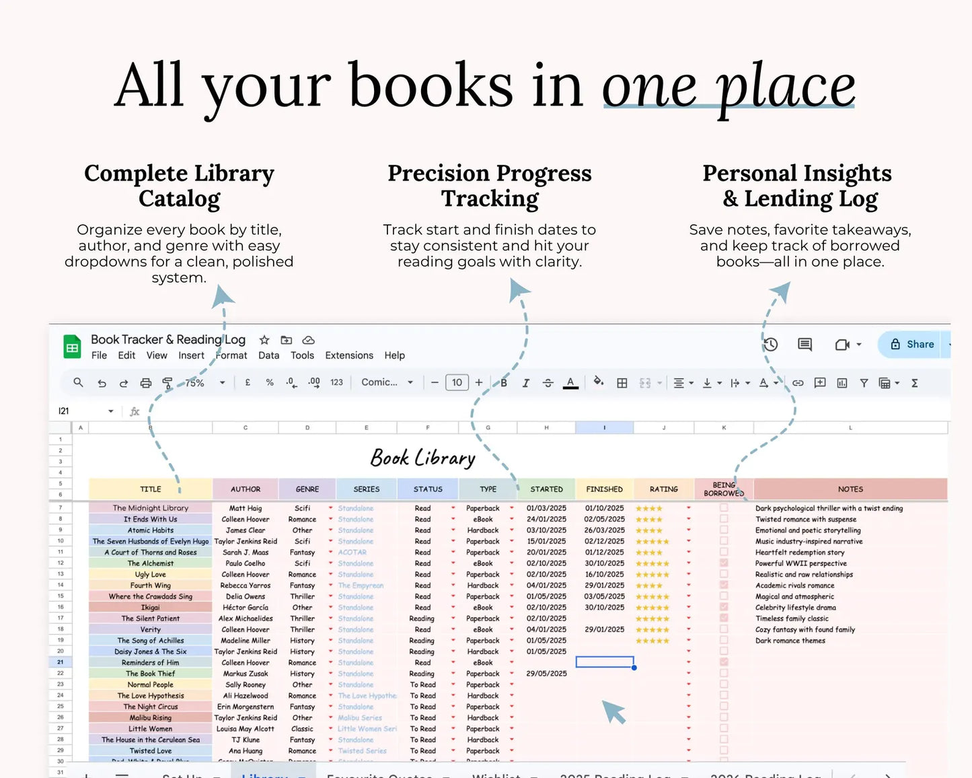Screen dimensions: 972x778
Task: Open the horizontal align dropdown
Action: click(683, 383)
